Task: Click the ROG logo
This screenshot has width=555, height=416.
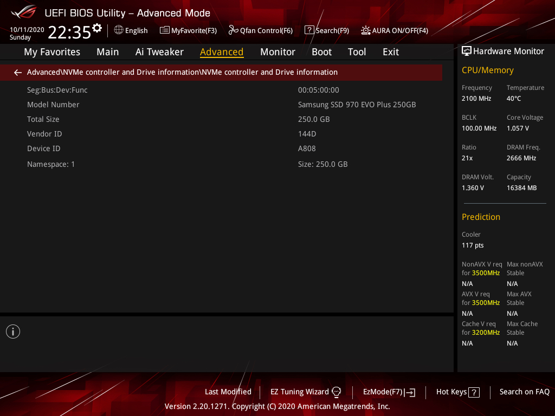Action: [x=24, y=12]
